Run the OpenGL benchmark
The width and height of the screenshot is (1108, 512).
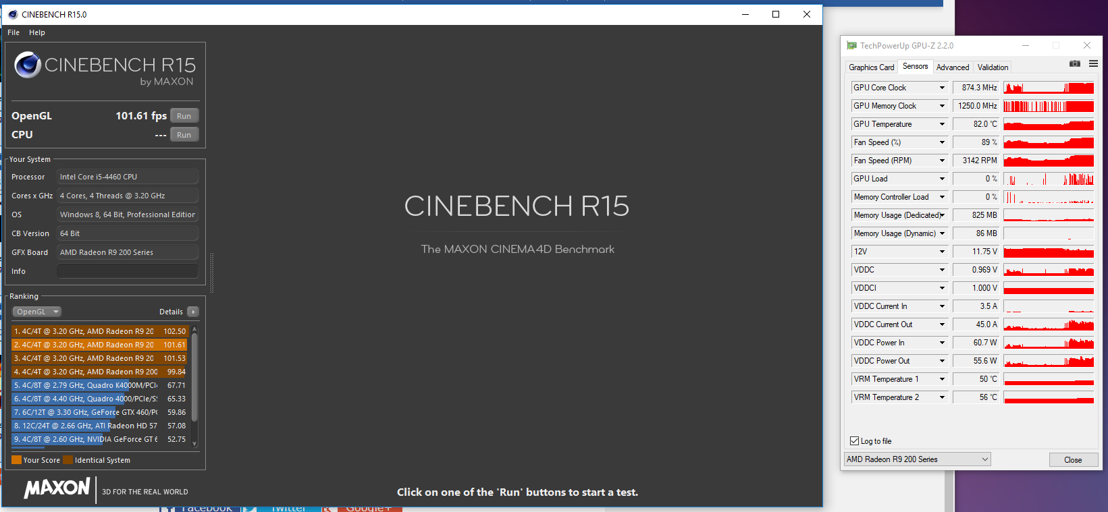(184, 116)
